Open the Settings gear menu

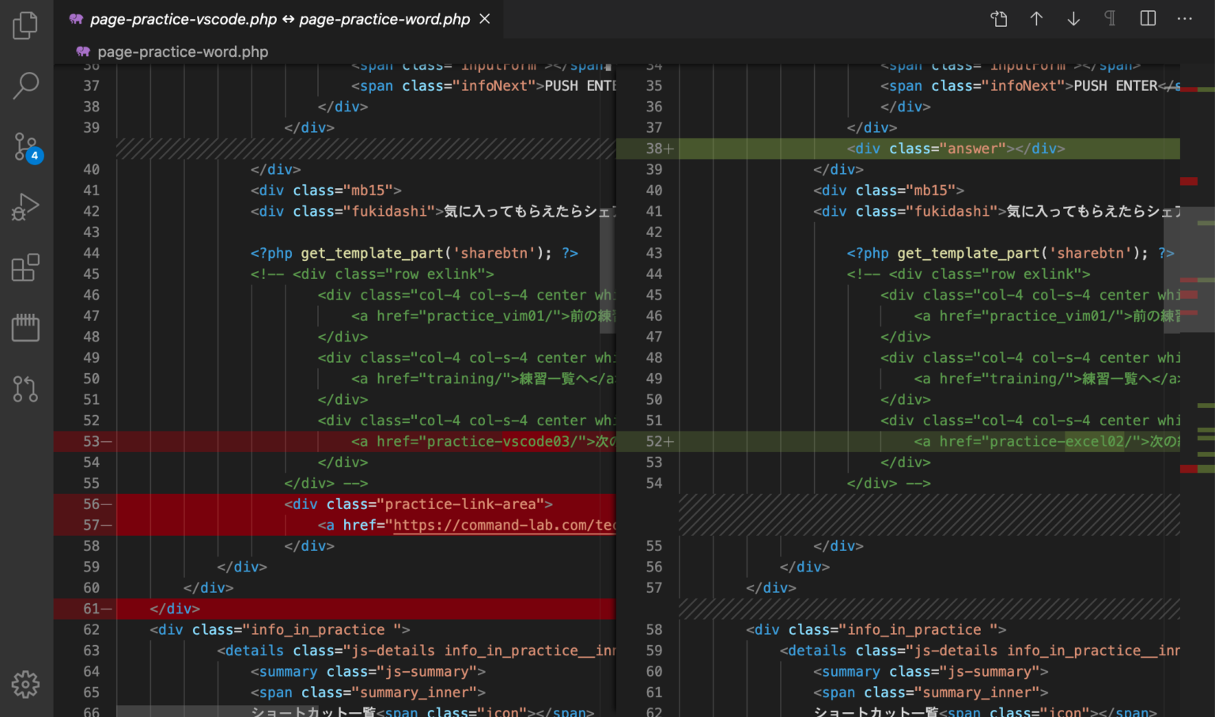click(x=25, y=685)
